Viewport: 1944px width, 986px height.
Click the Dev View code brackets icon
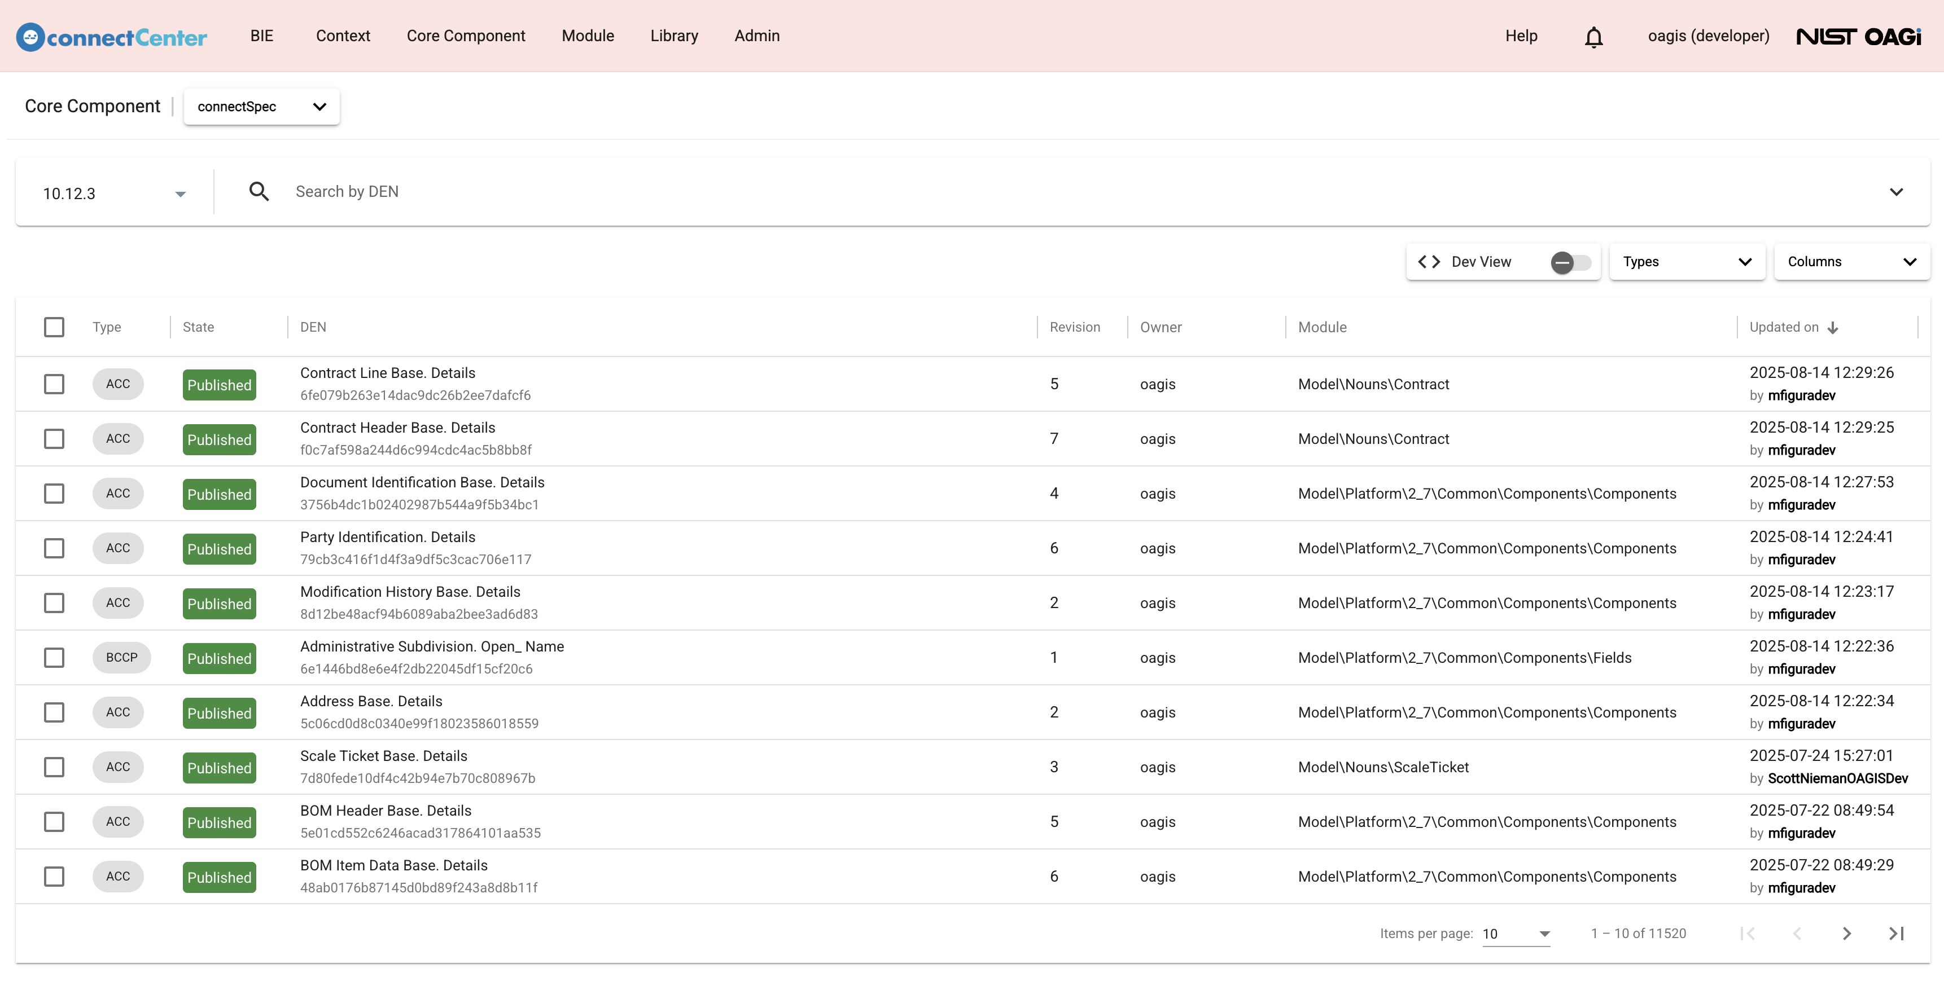1429,262
